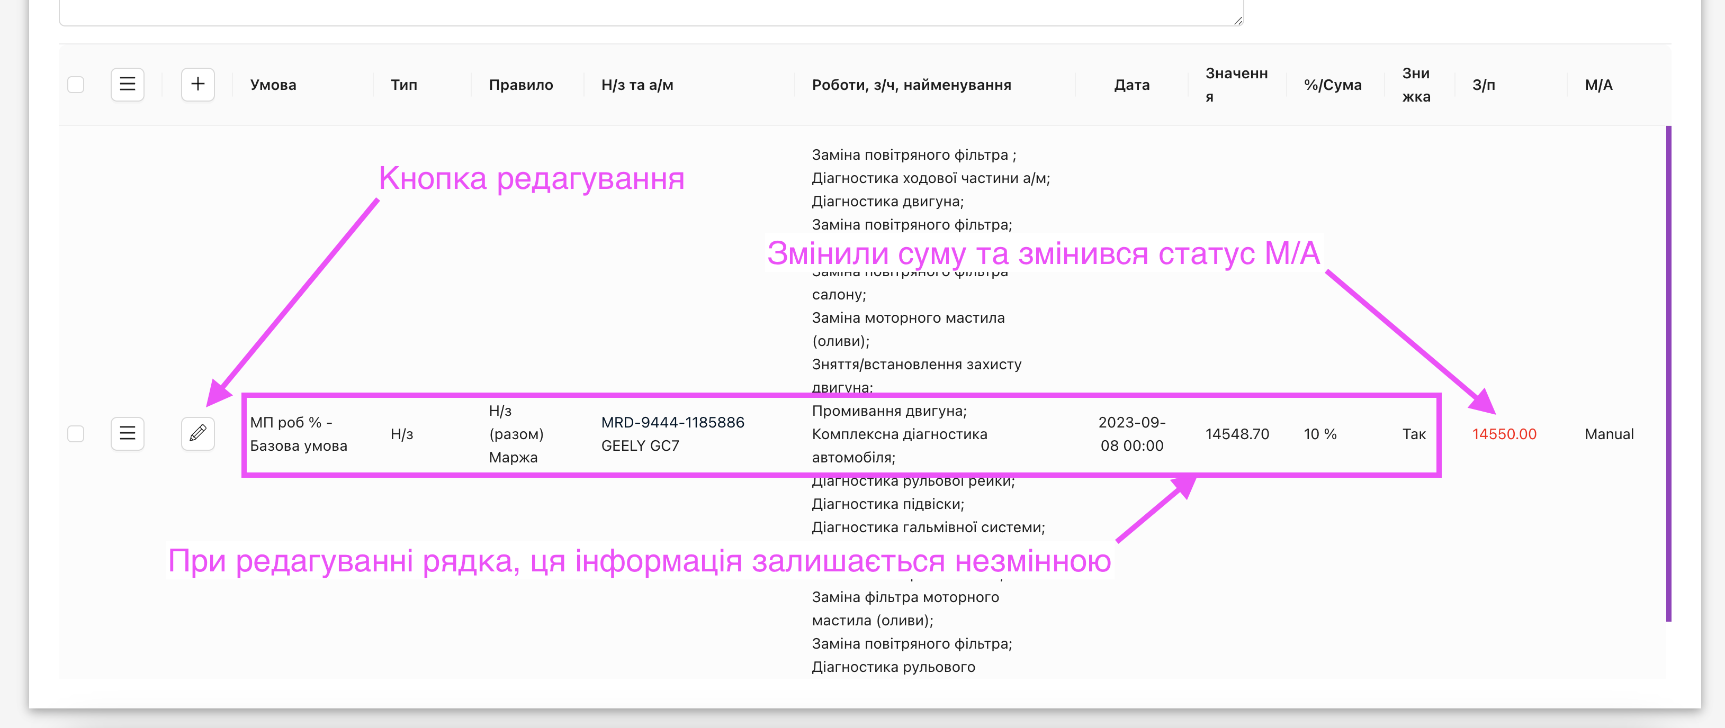The image size is (1725, 728).
Task: Click the М/А column header
Action: click(1598, 85)
